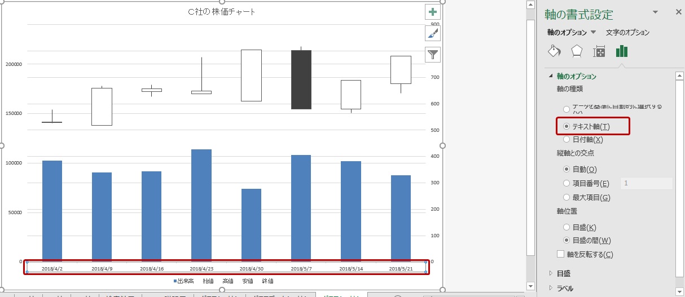Select the Axis Options bar chart icon
Viewport: 685px width, 297px height.
[622, 52]
